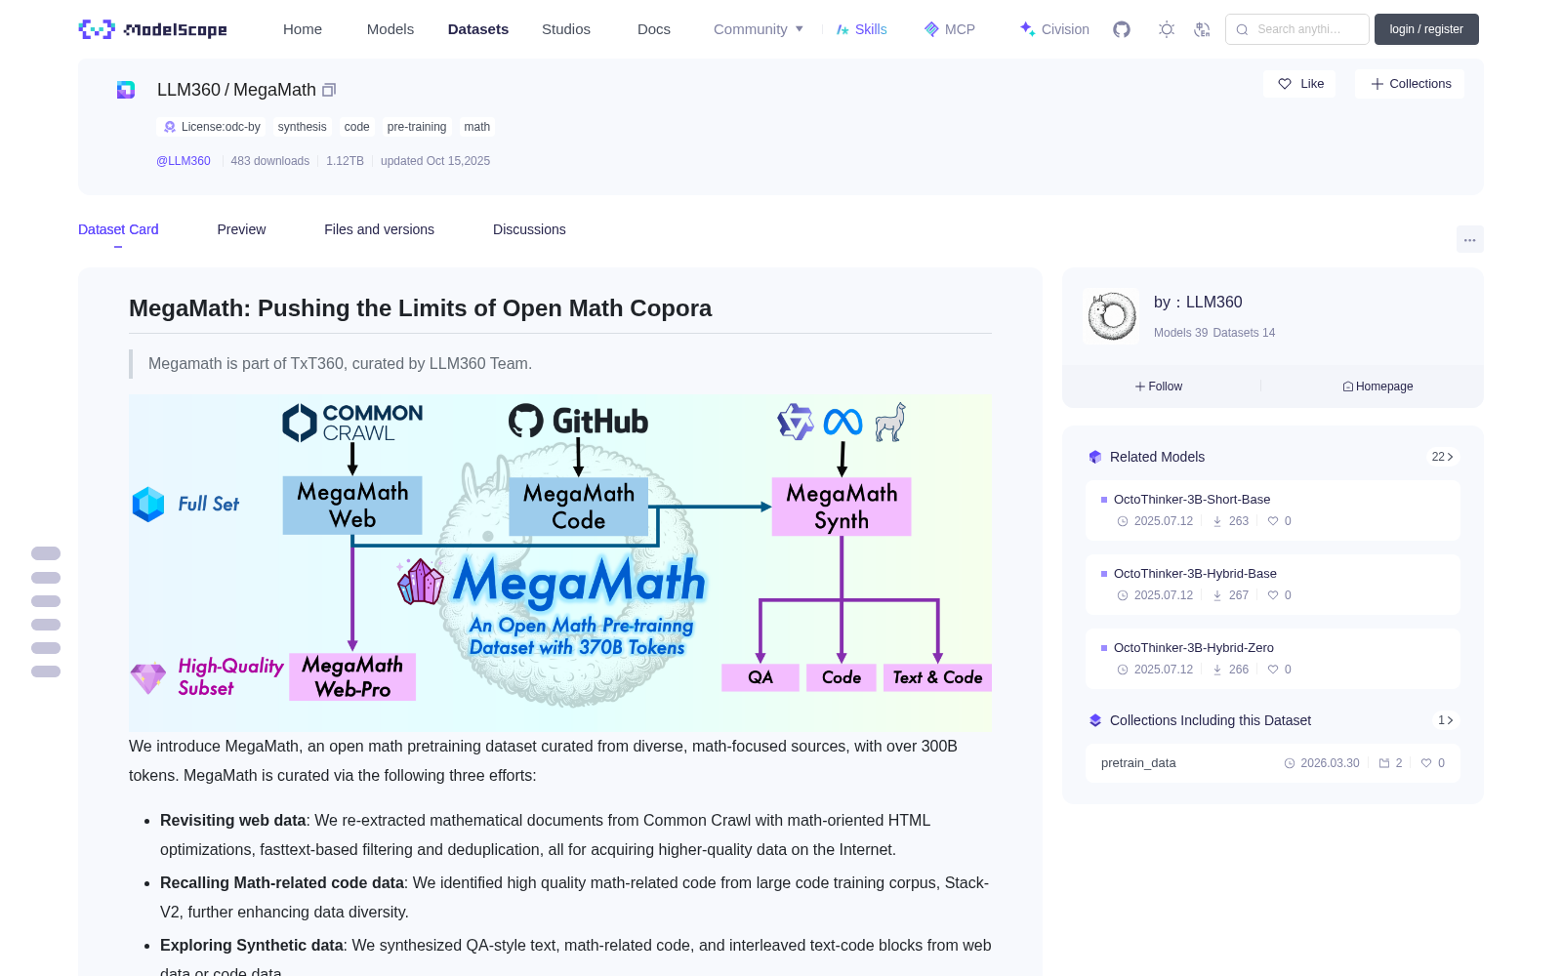Screen dimensions: 1562x976
Task: Click heart icon on OctoThinker-3B-Short-Base row
Action: pyautogui.click(x=1273, y=521)
